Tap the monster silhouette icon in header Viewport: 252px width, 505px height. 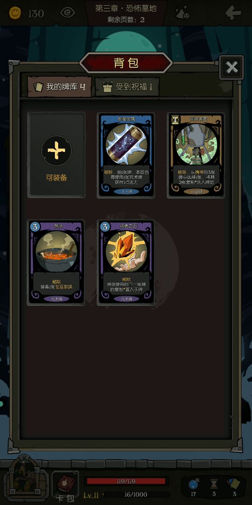tap(182, 13)
